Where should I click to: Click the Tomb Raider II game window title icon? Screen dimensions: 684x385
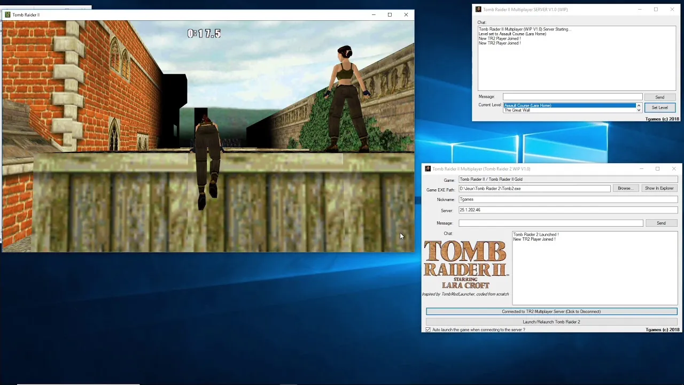coord(7,15)
